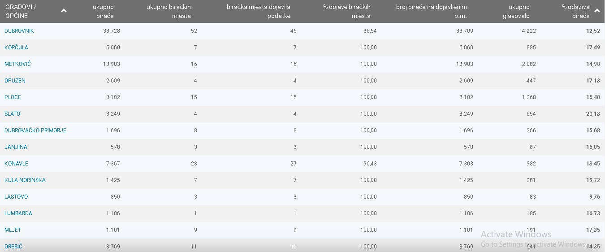This screenshot has height=252, width=605.
Task: Select the METKOVIĆ link
Action: [x=17, y=64]
